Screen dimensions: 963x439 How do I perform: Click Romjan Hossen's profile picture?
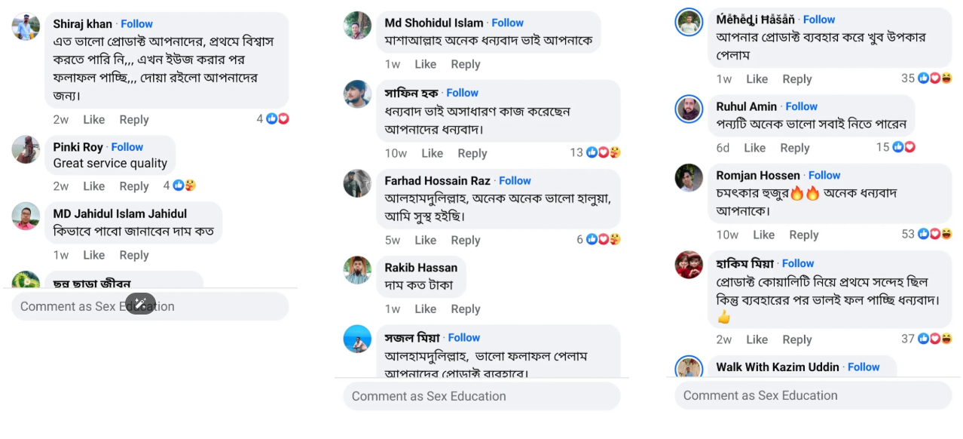(688, 178)
